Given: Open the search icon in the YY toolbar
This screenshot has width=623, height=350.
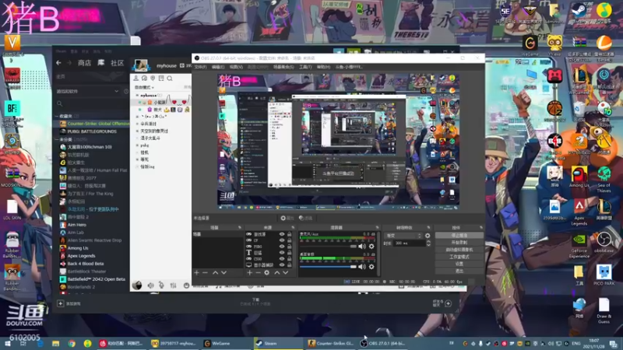Looking at the screenshot, I should (x=170, y=79).
